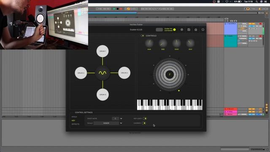This screenshot has width=270, height=152.
Task: Click the AAA control knob
Action: pyautogui.click(x=149, y=43)
